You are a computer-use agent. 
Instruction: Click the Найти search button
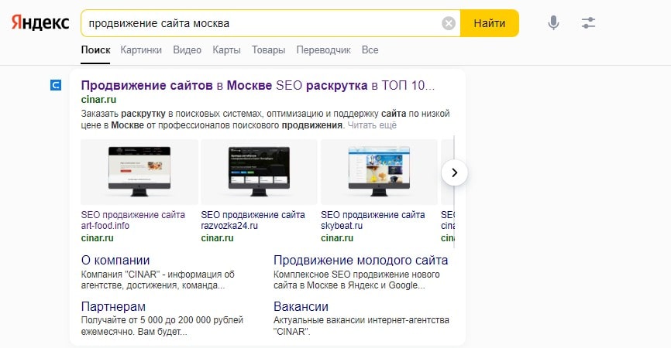pyautogui.click(x=489, y=23)
